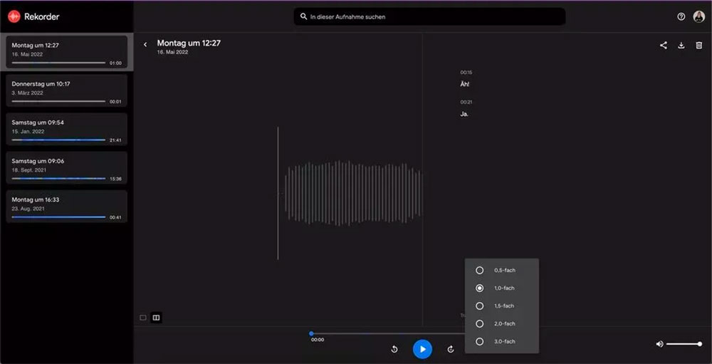Select 1,0-fach playback speed
The width and height of the screenshot is (712, 364).
[x=502, y=288]
